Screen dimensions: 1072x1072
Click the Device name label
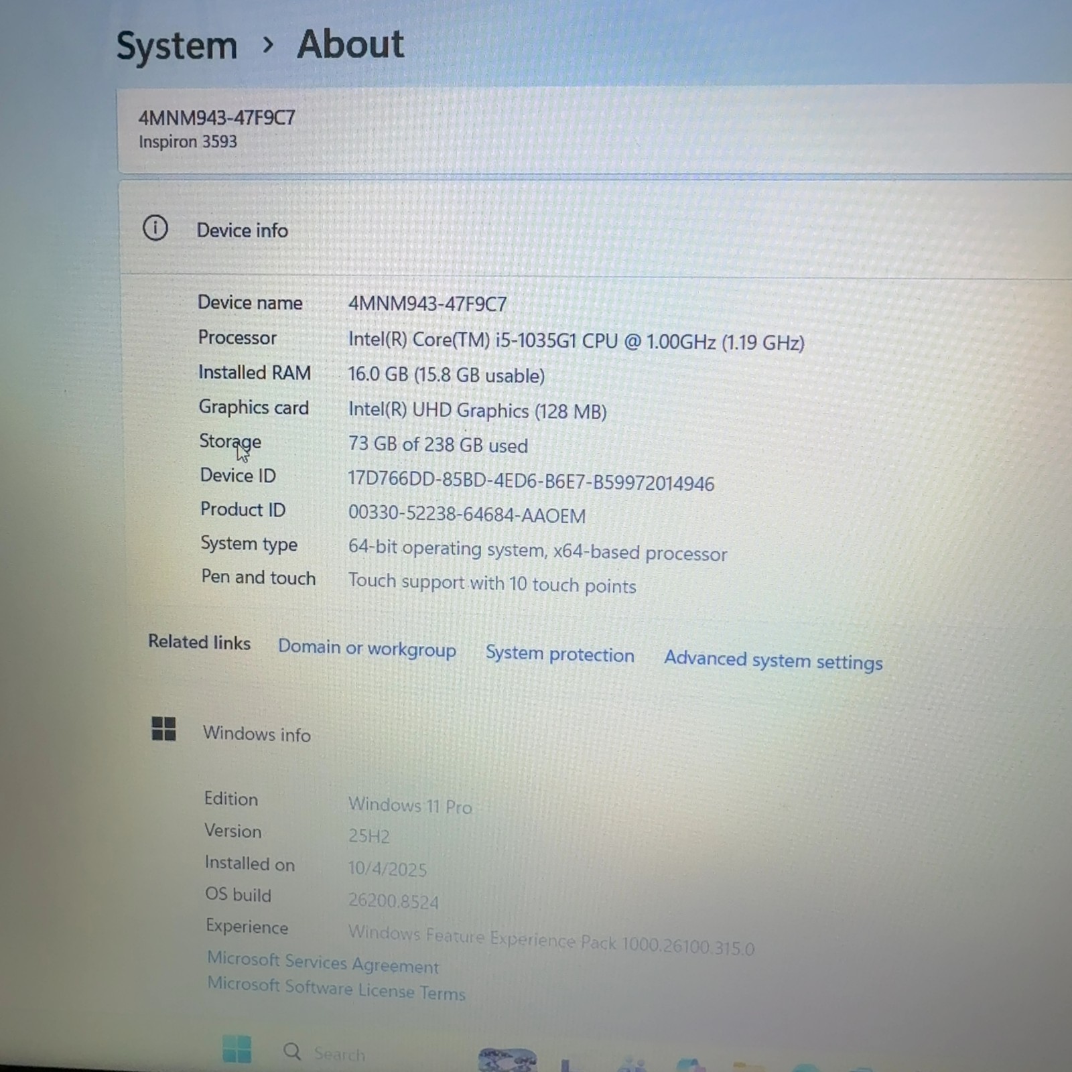pyautogui.click(x=250, y=302)
